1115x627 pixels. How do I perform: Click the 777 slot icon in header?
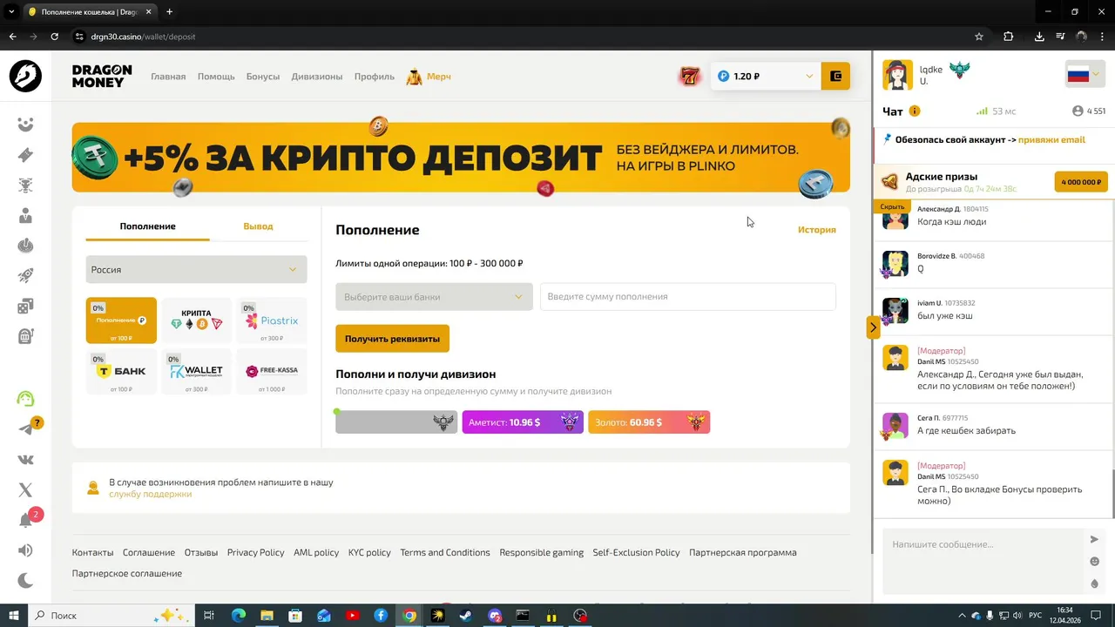coord(690,77)
